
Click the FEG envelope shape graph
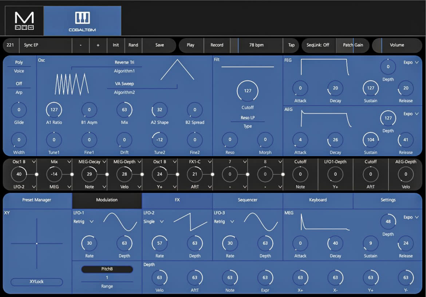[325, 67]
